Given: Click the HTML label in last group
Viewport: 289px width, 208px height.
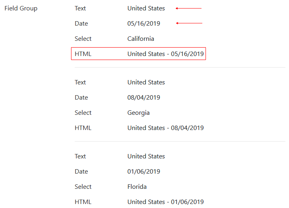Looking at the screenshot, I should [83, 202].
